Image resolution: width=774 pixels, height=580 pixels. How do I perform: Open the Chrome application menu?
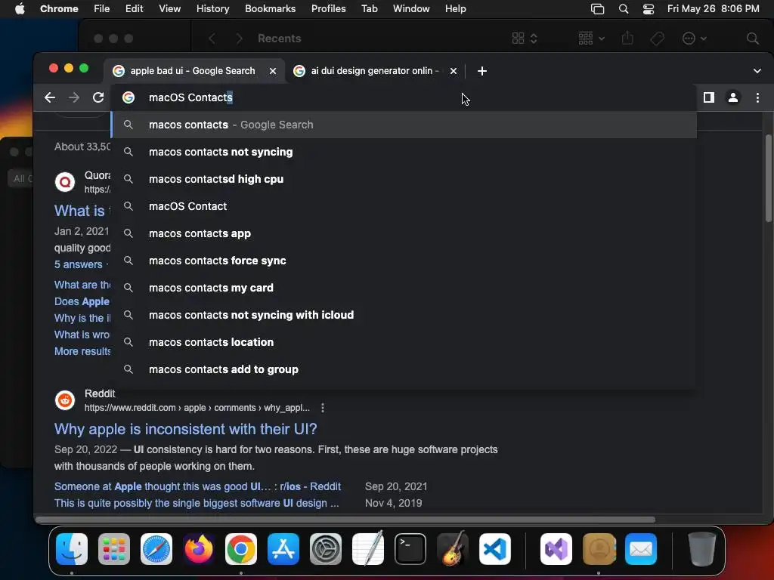click(x=59, y=8)
